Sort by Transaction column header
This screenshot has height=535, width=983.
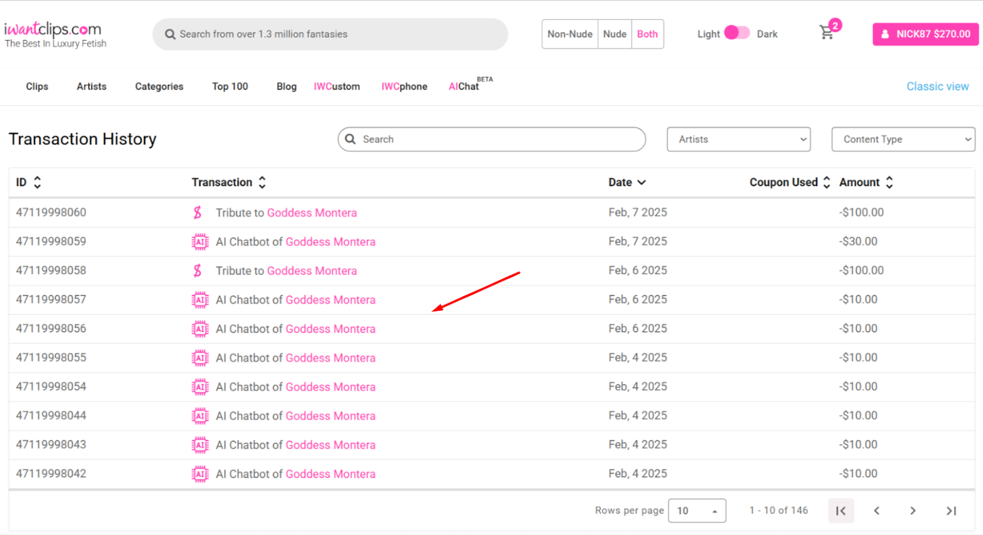click(x=229, y=182)
